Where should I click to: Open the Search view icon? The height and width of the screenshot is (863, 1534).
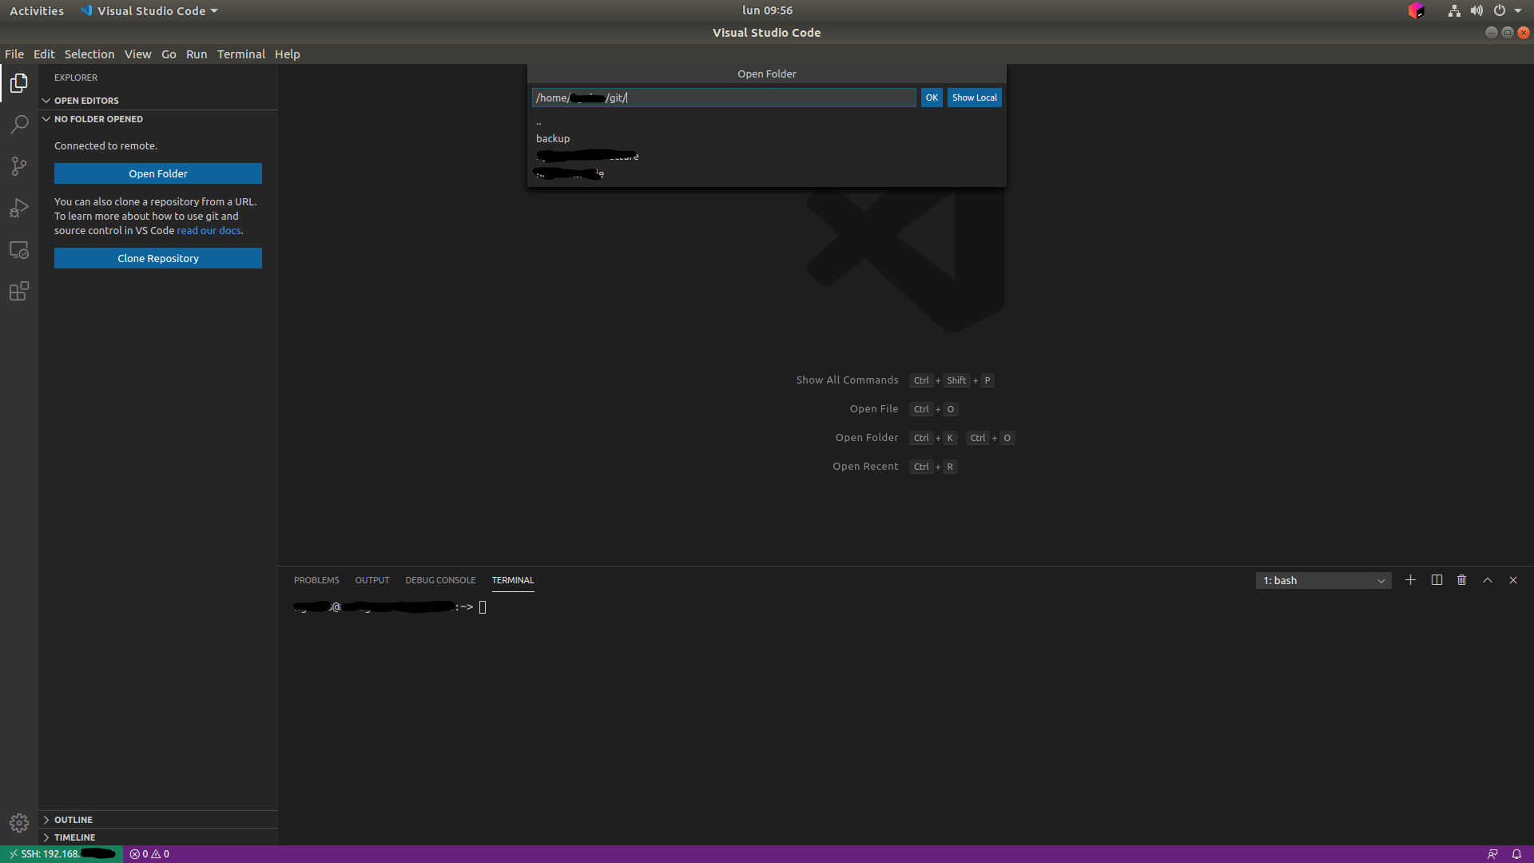[x=19, y=125]
